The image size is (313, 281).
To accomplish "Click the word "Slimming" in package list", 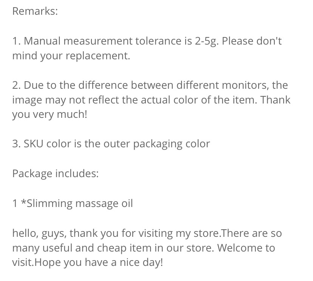I will pos(49,204).
